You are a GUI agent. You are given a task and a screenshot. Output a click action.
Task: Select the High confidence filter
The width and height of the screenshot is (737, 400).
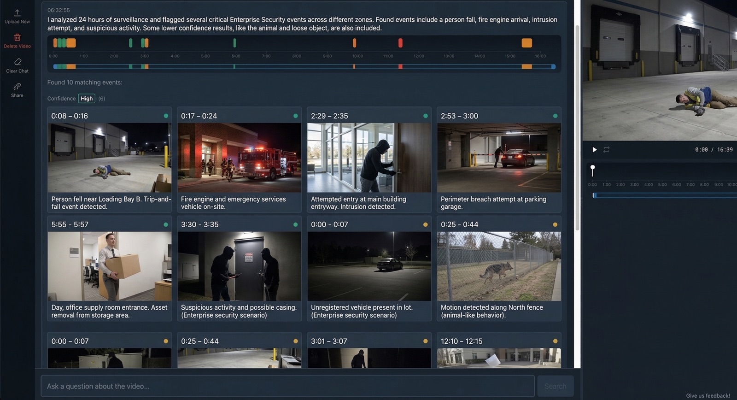click(x=87, y=99)
